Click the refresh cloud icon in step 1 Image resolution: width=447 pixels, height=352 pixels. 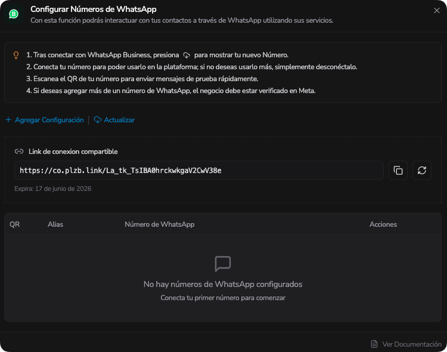pos(187,55)
